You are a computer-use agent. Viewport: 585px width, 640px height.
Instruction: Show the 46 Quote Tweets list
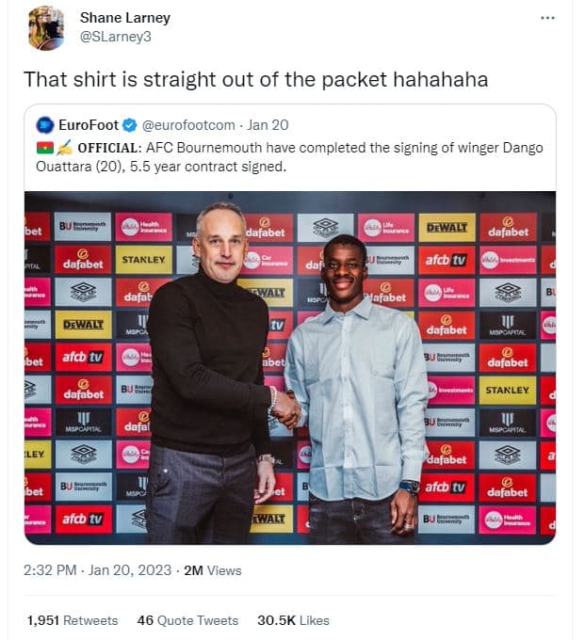[187, 620]
